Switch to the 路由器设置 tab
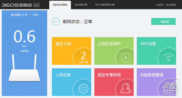Viewport: 182px width, 98px height. pos(81,5)
